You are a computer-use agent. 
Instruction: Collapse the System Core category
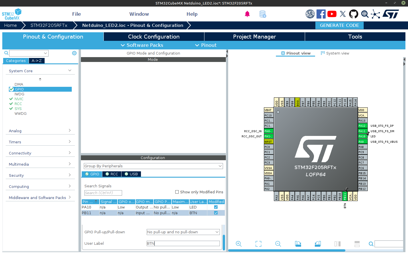coord(69,71)
